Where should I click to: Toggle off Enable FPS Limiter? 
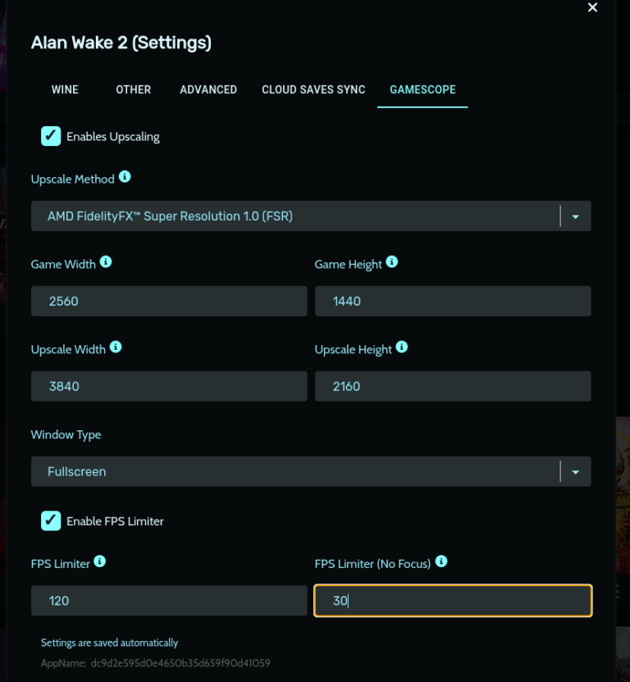coord(51,521)
